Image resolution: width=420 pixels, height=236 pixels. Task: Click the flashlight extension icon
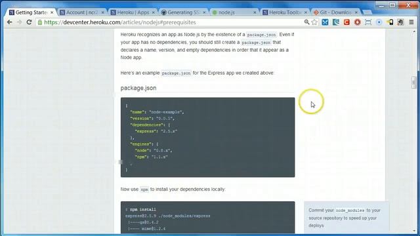click(390, 22)
